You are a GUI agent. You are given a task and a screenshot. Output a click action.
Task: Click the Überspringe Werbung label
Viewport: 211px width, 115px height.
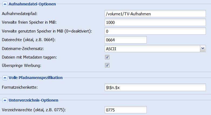(x=21, y=65)
